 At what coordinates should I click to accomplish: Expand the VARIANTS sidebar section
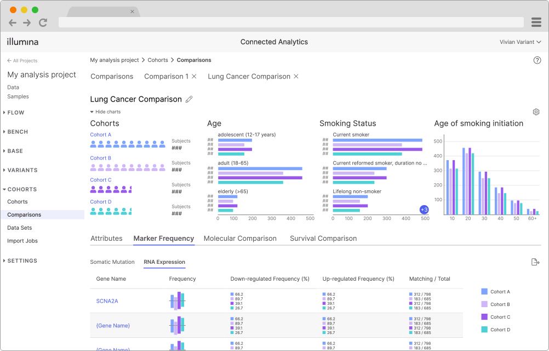pyautogui.click(x=20, y=170)
